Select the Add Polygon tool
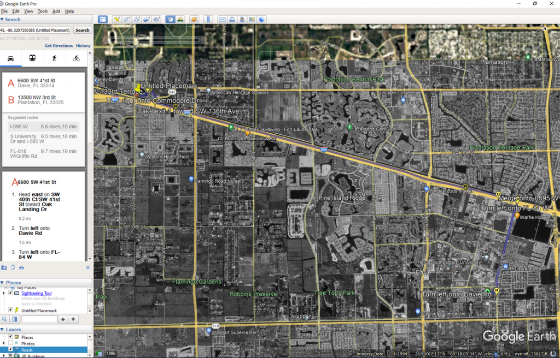 127,19
